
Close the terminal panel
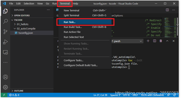pyautogui.click(x=173, y=41)
